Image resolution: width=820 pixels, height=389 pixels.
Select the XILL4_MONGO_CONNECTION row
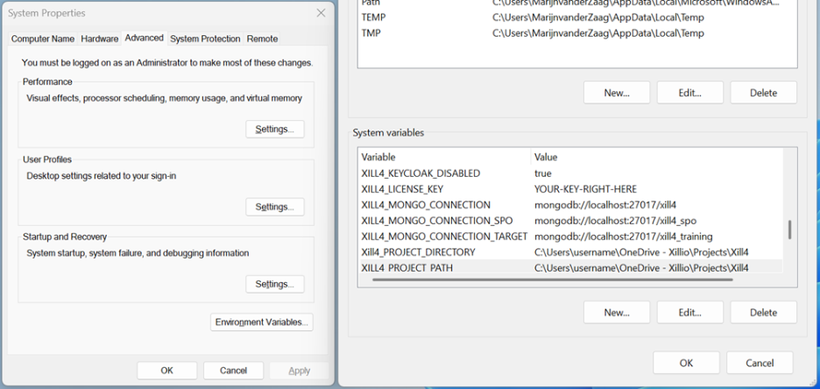(x=571, y=205)
